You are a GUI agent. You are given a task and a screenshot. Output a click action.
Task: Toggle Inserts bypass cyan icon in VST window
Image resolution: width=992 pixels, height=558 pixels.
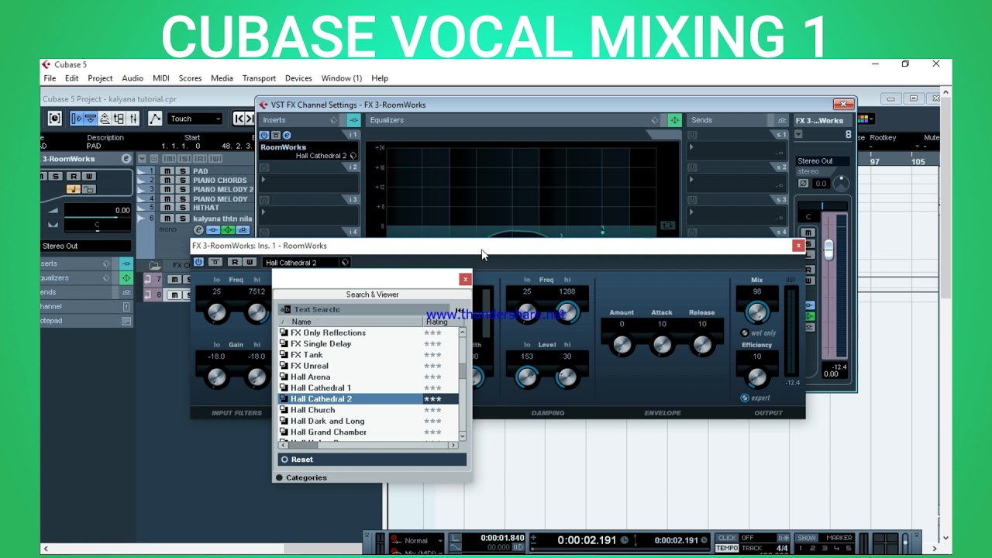coord(353,120)
